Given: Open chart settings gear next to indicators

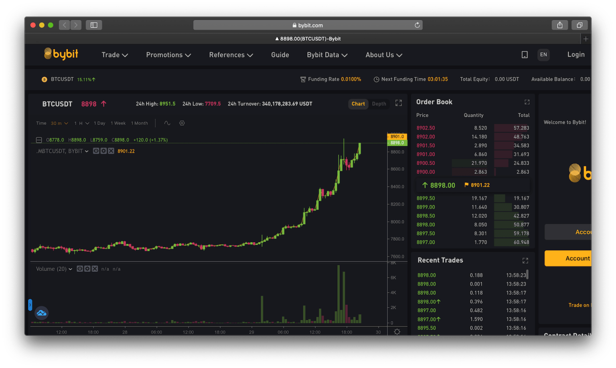Looking at the screenshot, I should click(x=182, y=123).
